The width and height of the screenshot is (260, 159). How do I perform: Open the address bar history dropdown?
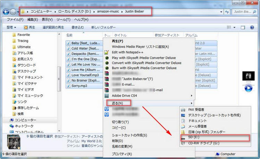click(x=221, y=12)
